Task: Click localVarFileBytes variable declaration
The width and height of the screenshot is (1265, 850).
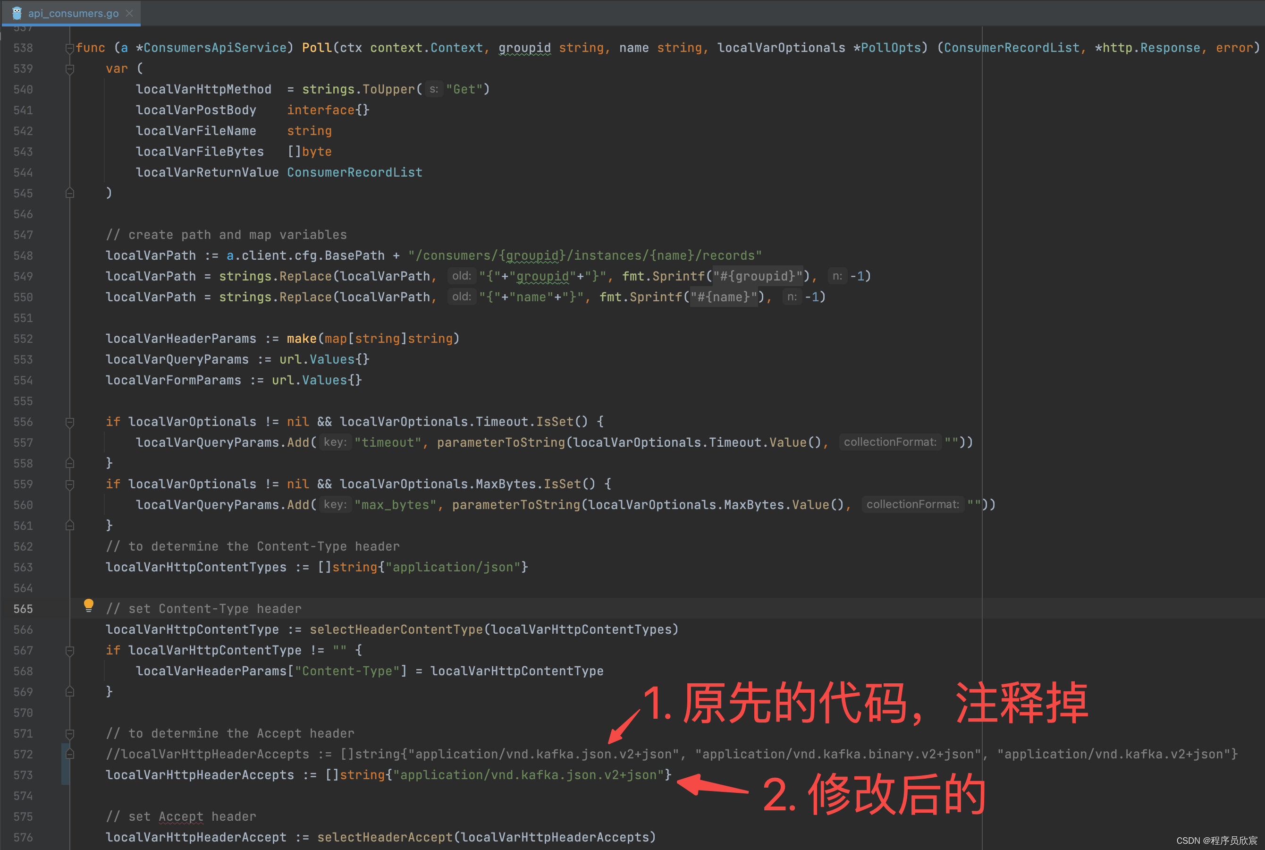Action: coord(200,152)
